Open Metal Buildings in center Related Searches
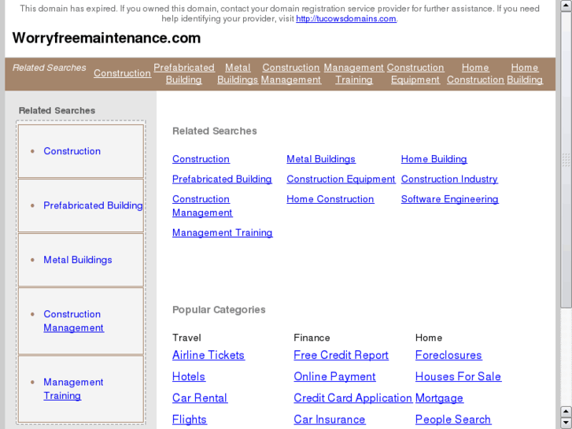The width and height of the screenshot is (572, 429). pyautogui.click(x=321, y=159)
